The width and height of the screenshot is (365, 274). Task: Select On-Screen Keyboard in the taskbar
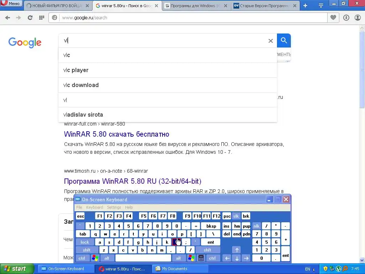[x=66, y=269]
